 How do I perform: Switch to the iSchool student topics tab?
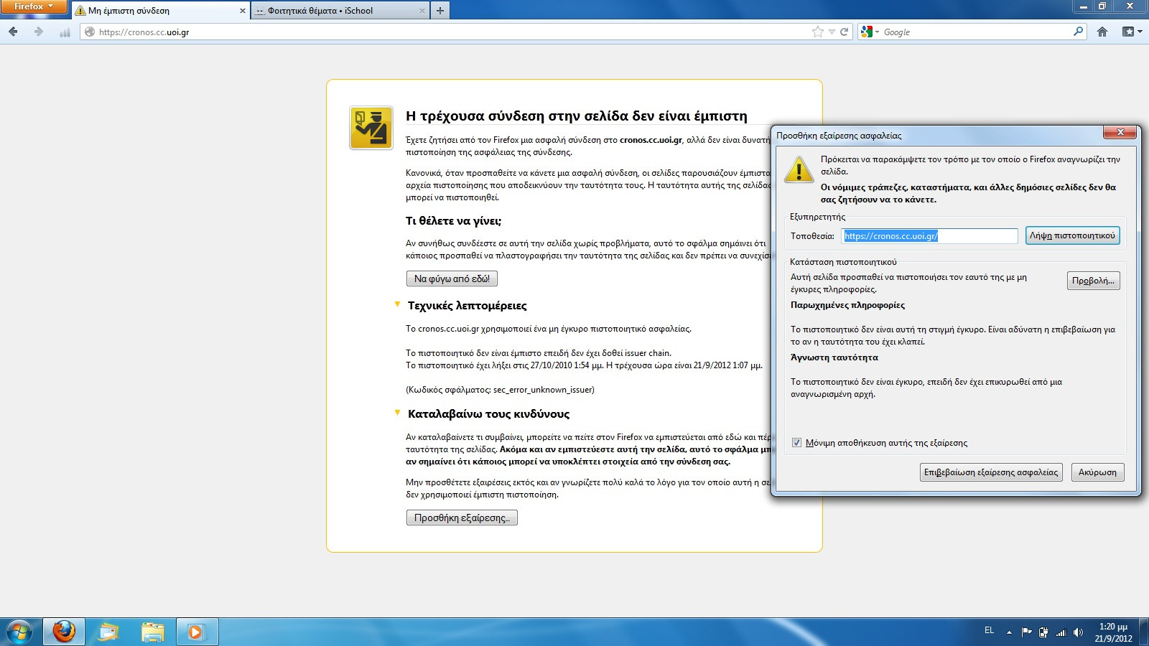tap(340, 11)
